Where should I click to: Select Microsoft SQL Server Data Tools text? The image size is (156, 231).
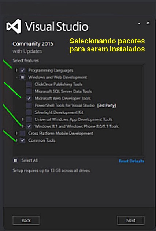point(63,91)
